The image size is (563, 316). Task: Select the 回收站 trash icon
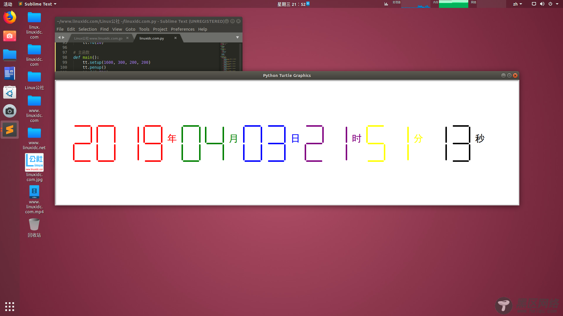(34, 228)
